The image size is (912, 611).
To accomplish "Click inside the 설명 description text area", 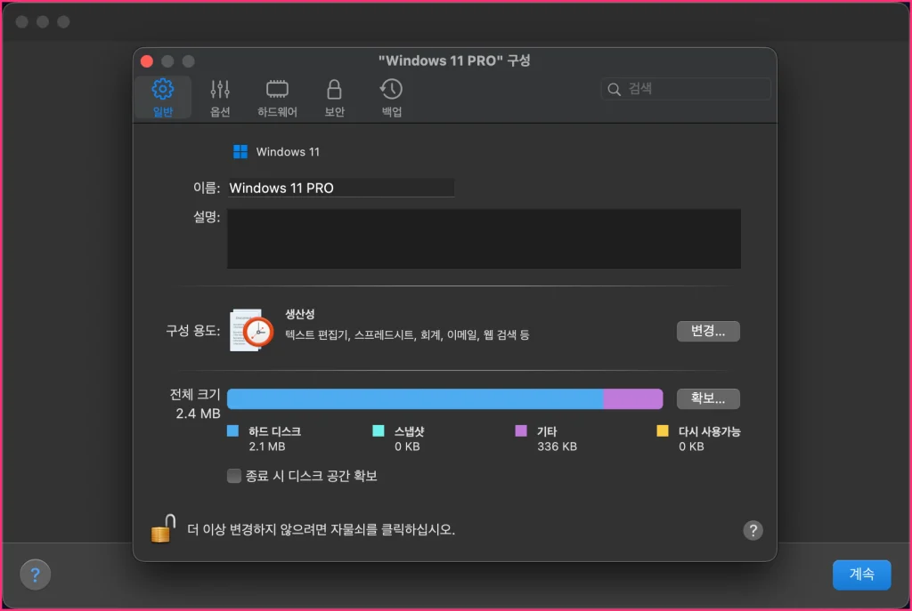I will [484, 238].
